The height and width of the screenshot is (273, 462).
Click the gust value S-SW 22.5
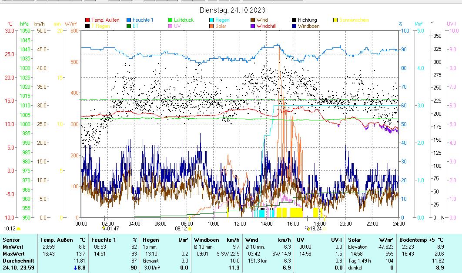pos(228,254)
